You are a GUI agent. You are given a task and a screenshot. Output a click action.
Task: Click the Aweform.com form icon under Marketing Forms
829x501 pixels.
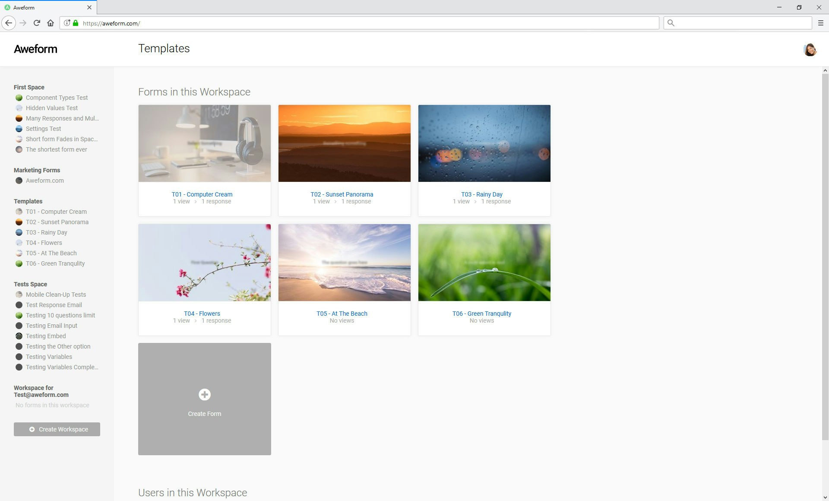[x=19, y=181]
